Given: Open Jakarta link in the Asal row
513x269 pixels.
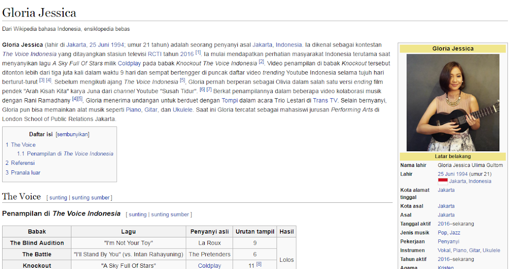Looking at the screenshot, I should coord(446,215).
